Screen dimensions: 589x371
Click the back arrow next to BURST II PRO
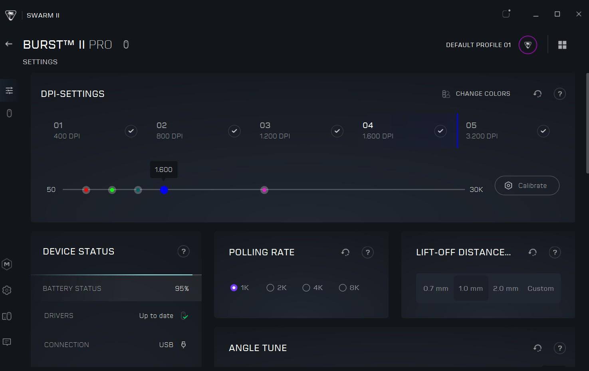point(9,44)
